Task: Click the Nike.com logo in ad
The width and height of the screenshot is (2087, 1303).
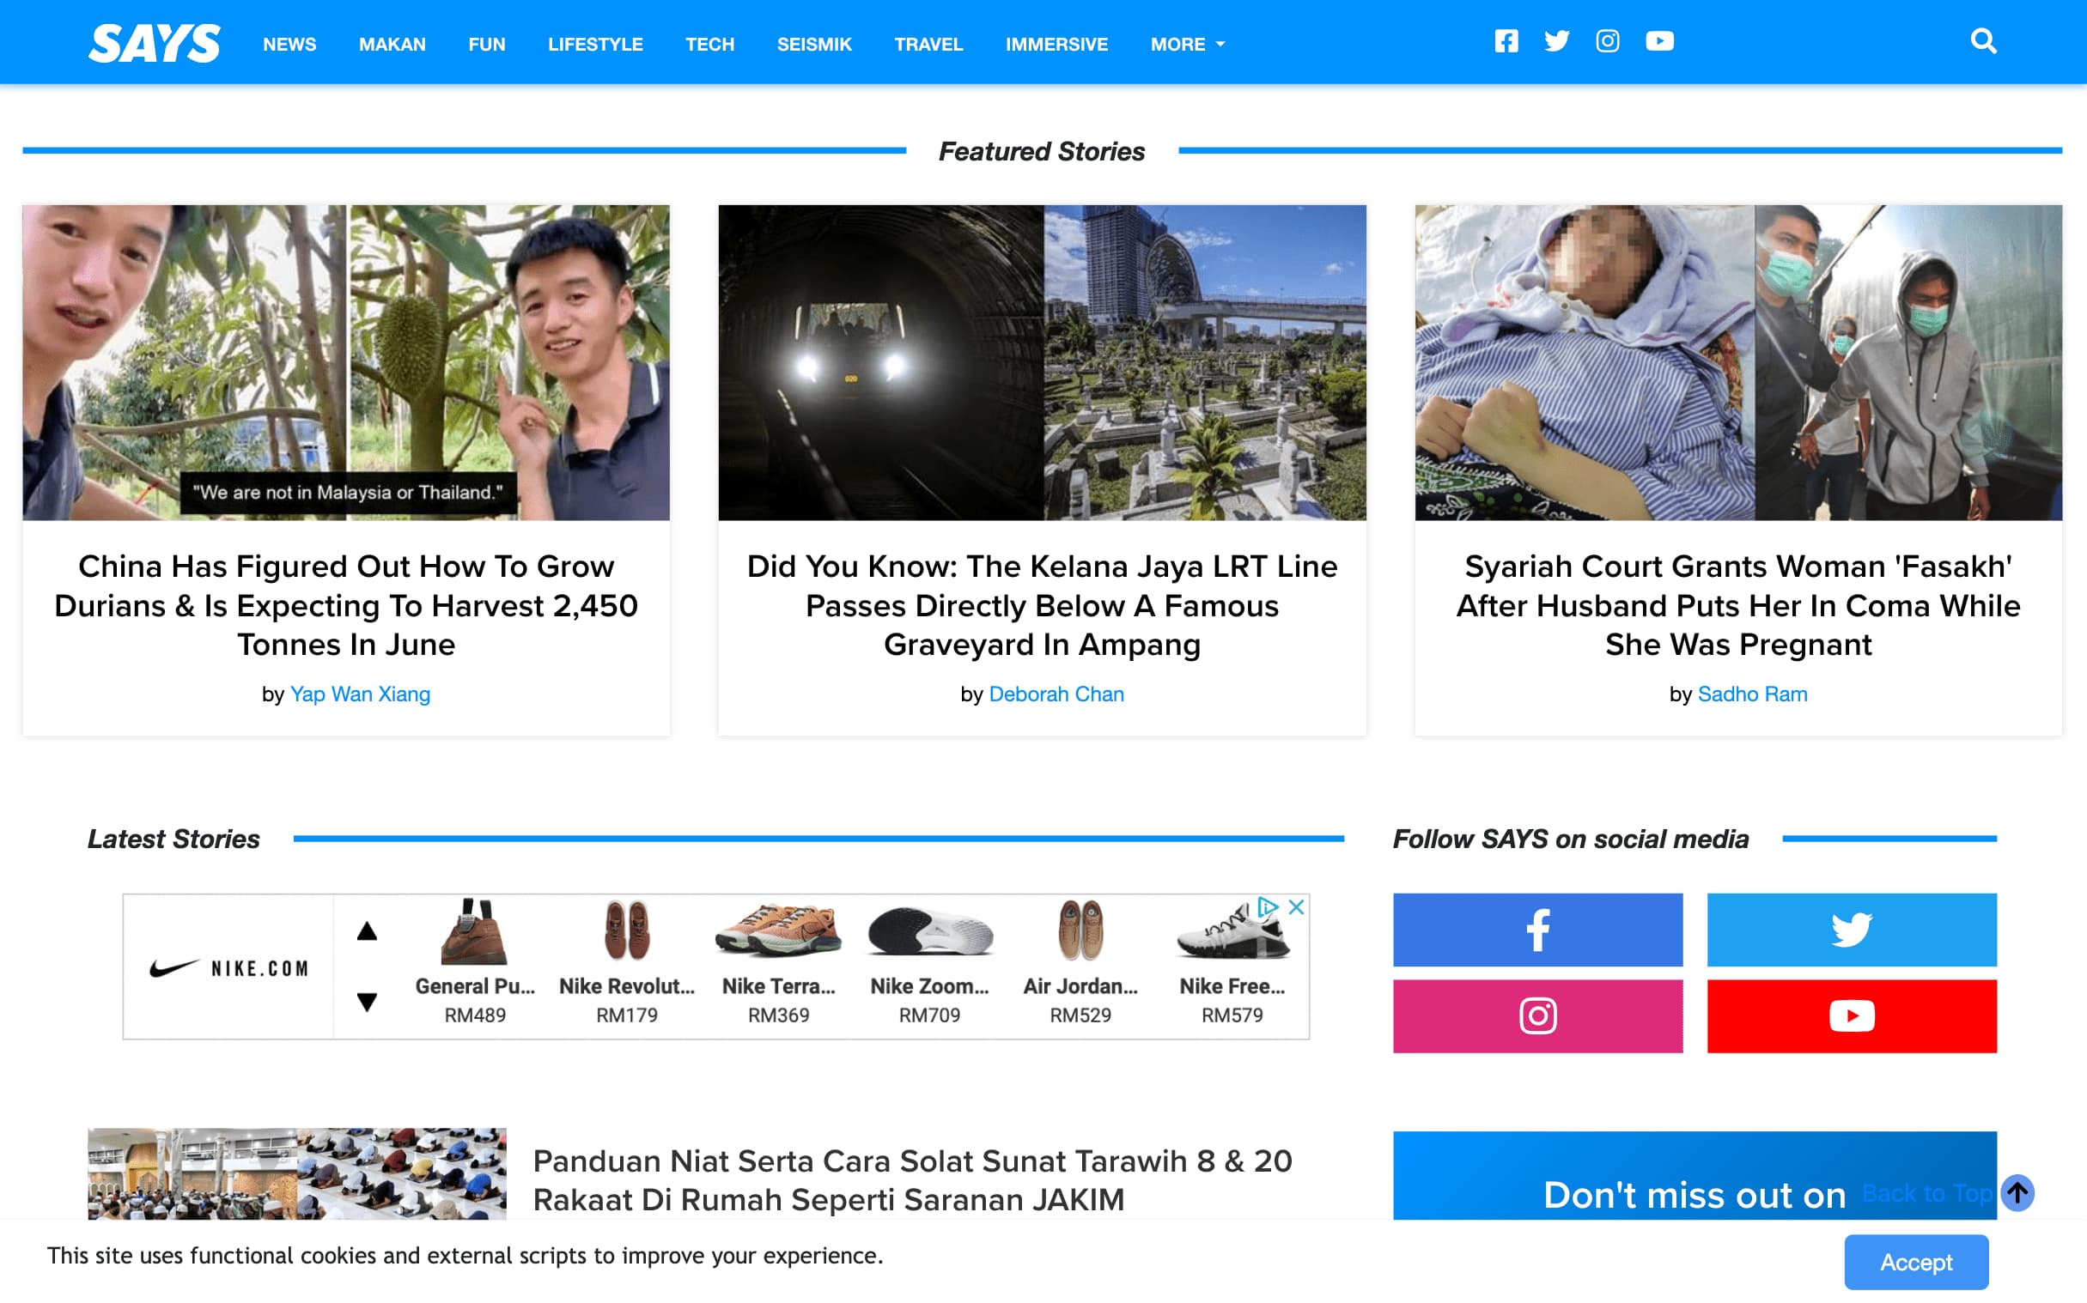Action: pyautogui.click(x=228, y=967)
